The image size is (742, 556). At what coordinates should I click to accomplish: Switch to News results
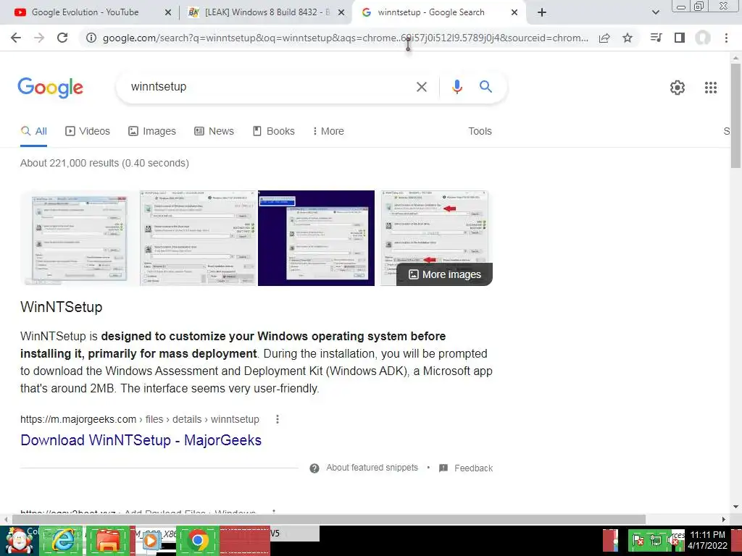coord(214,132)
